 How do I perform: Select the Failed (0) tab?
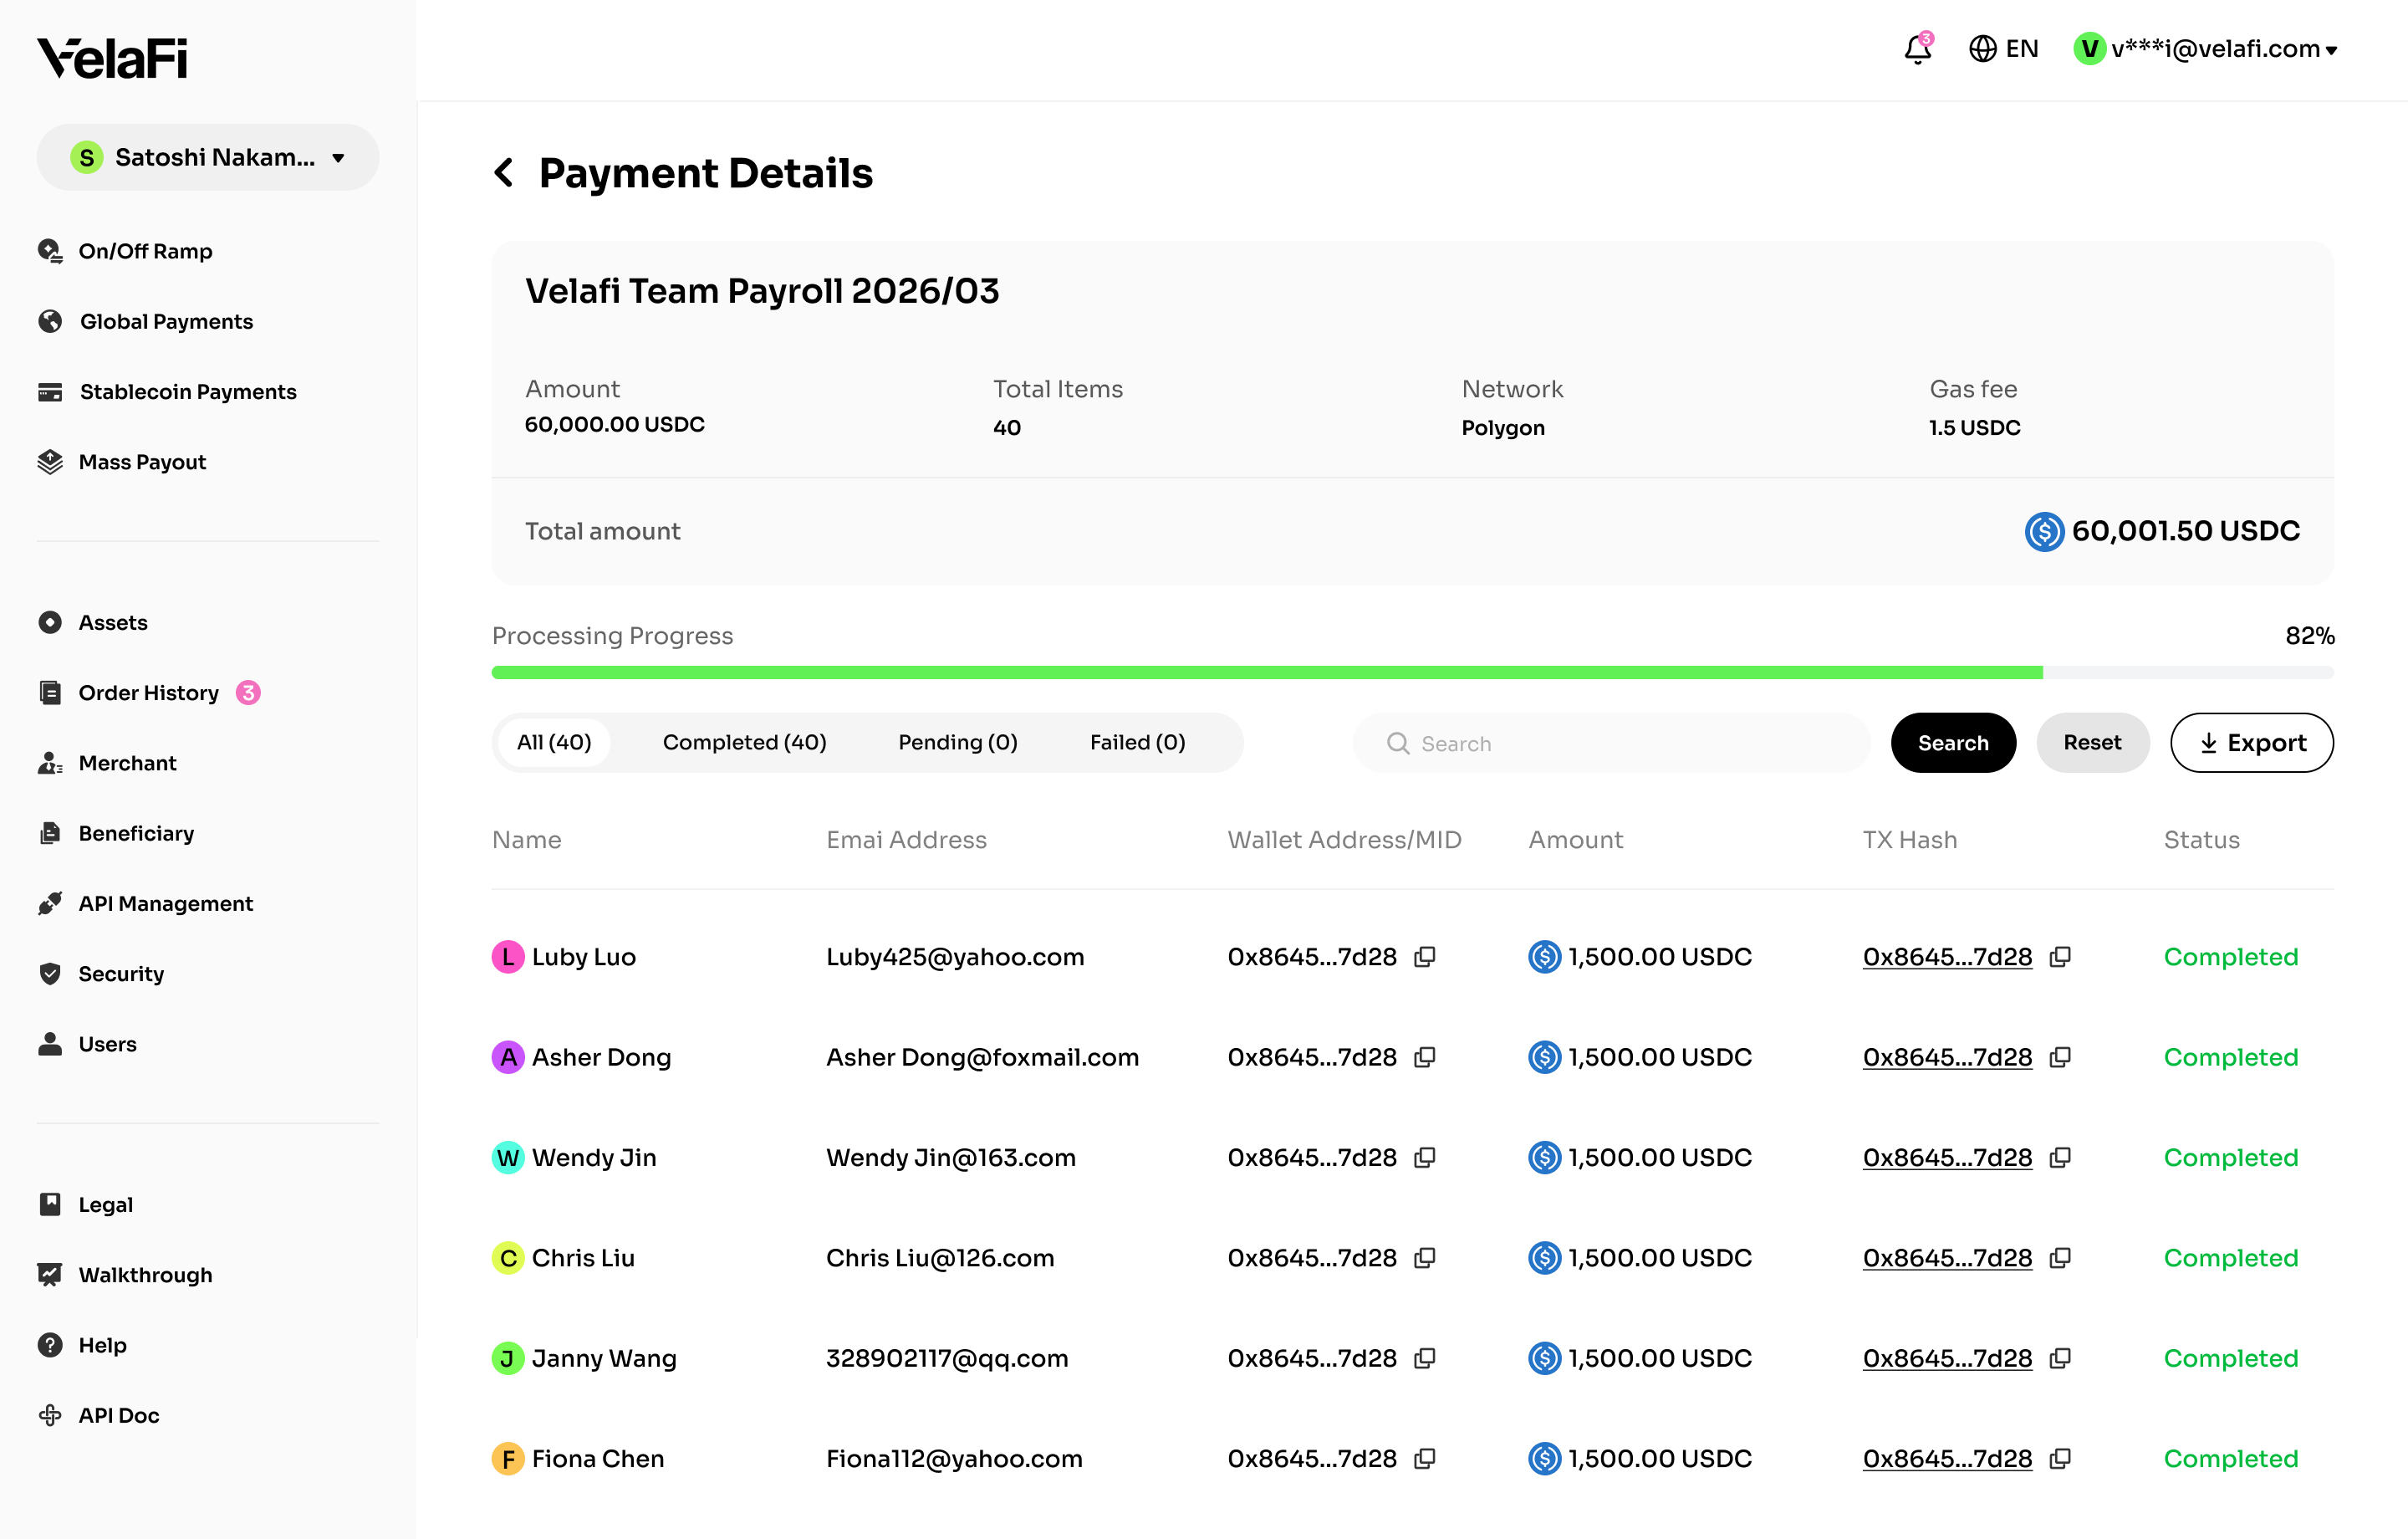point(1137,743)
